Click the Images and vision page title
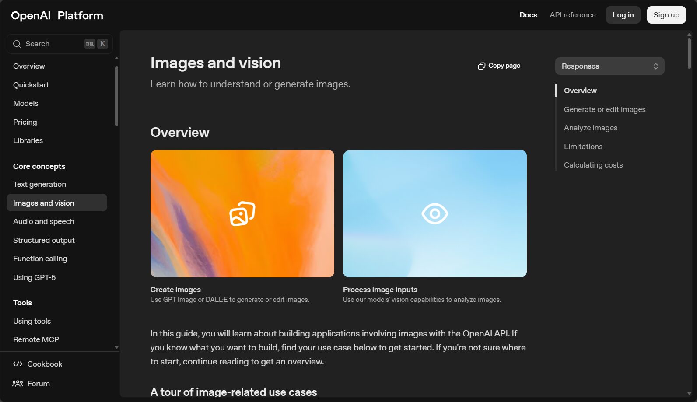 point(216,63)
